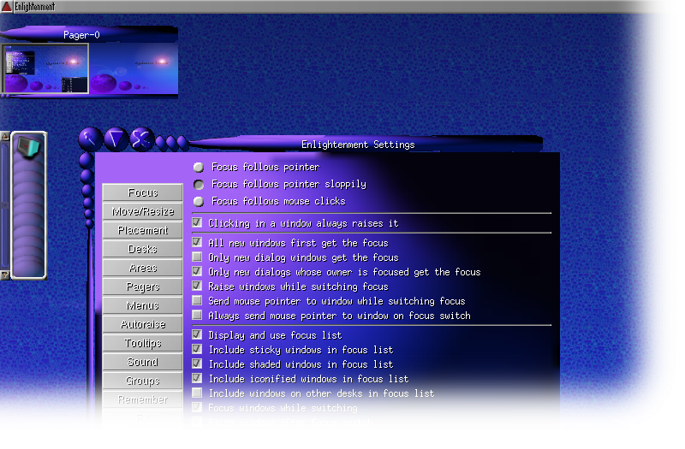685x449 pixels.
Task: Switch to the Desks tab
Action: [142, 249]
